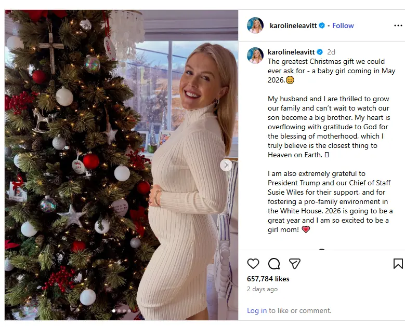Click the profile avatar beside the caption
405x327 pixels.
(255, 56)
